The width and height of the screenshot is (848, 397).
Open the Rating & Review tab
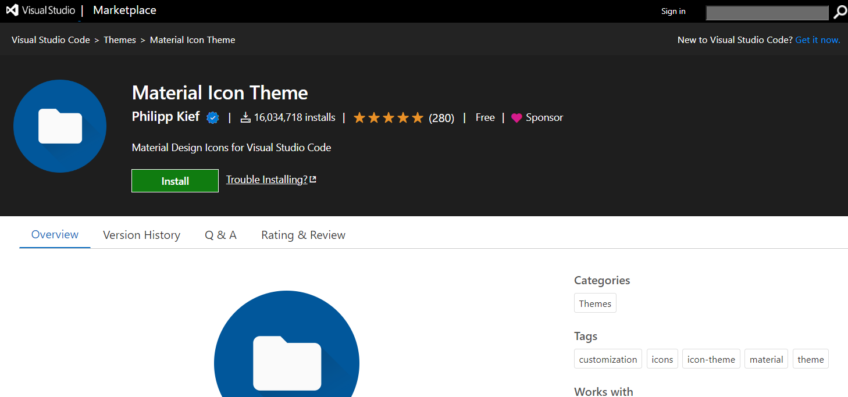point(303,235)
